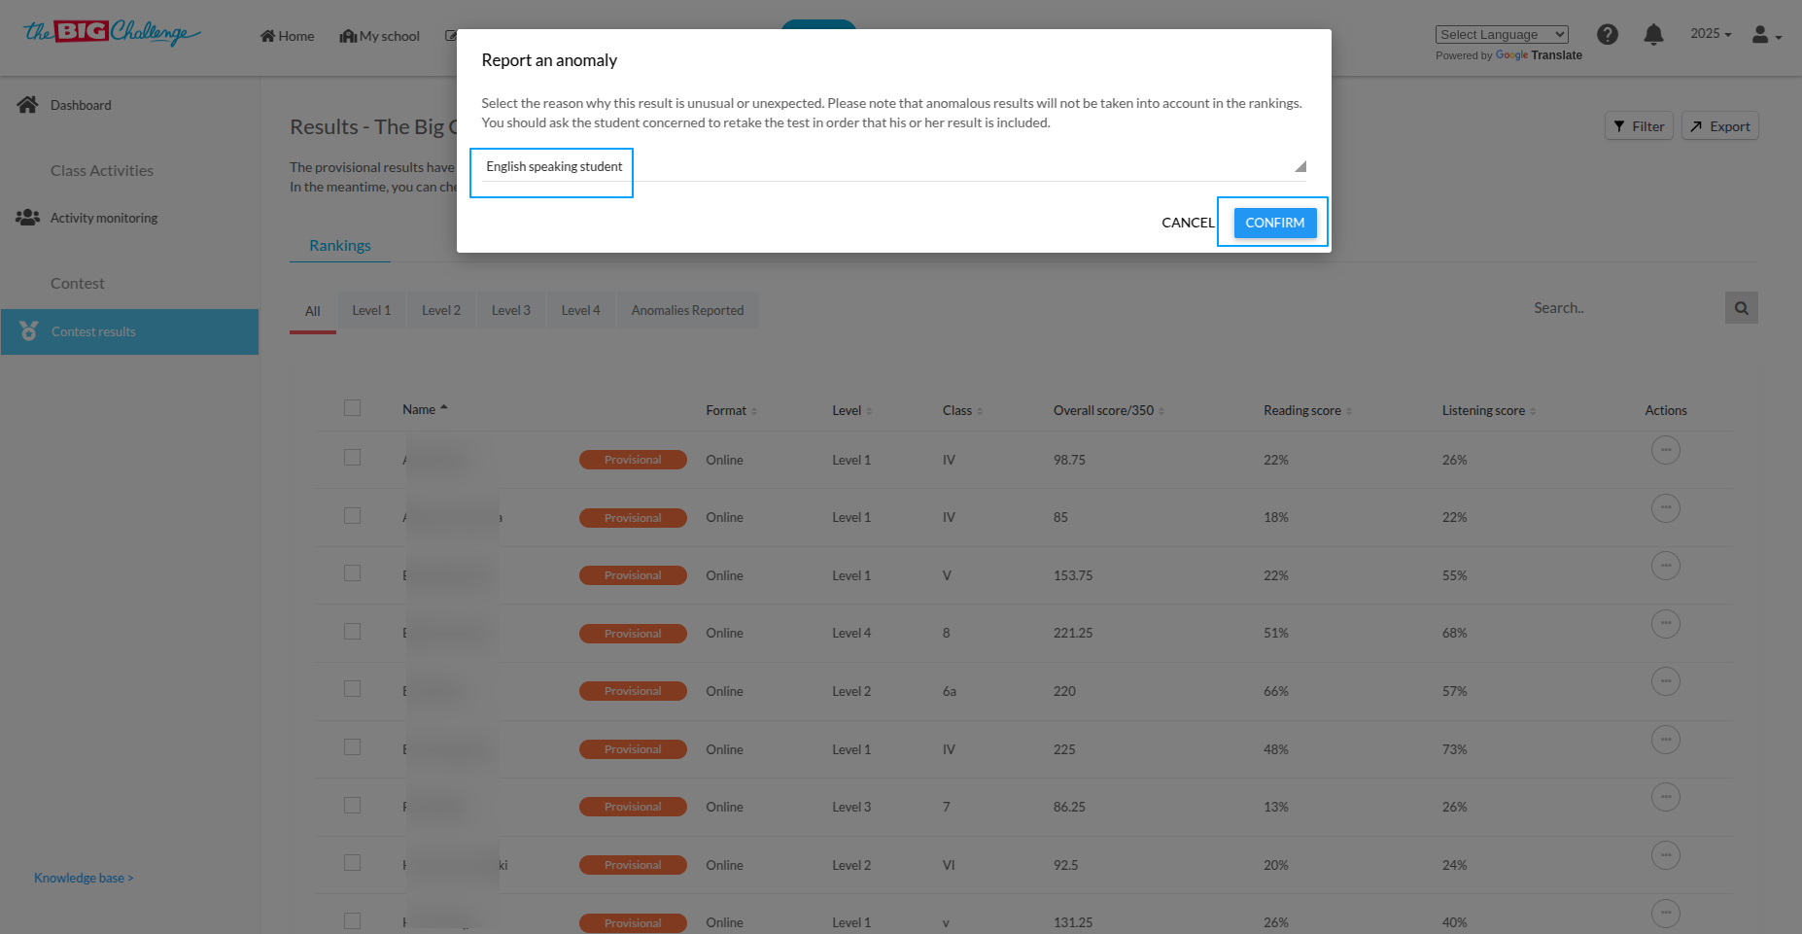This screenshot has width=1802, height=934.
Task: Check the box for the score 220 row
Action: [352, 689]
